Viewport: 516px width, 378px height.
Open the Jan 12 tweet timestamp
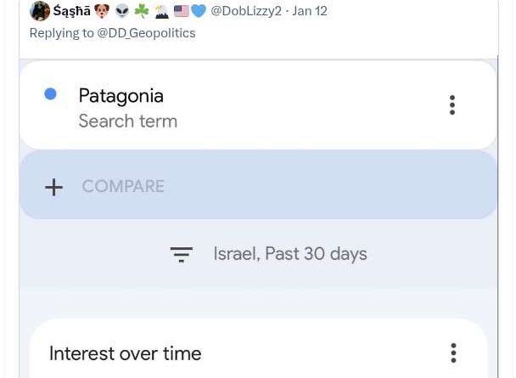point(310,11)
